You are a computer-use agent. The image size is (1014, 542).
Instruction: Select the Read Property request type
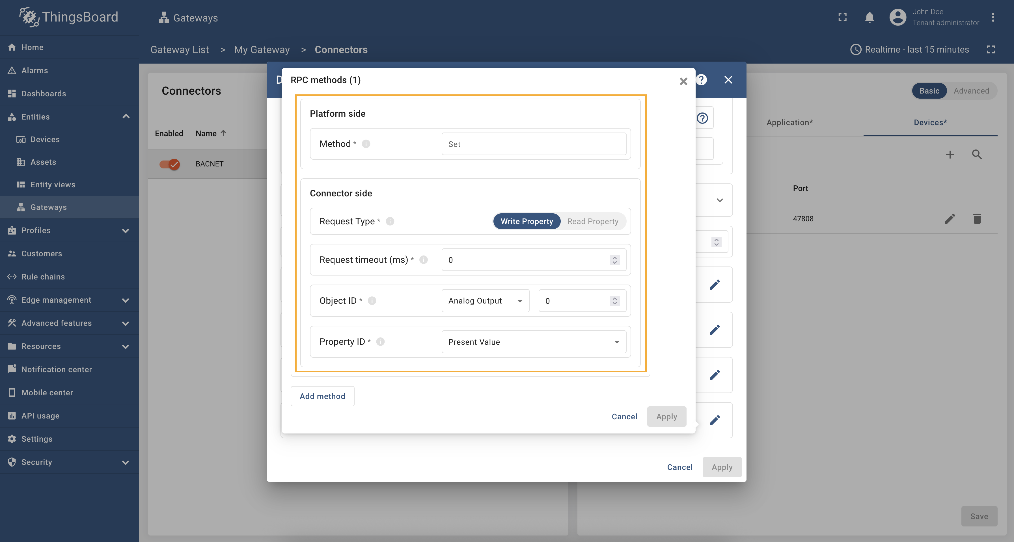point(592,222)
